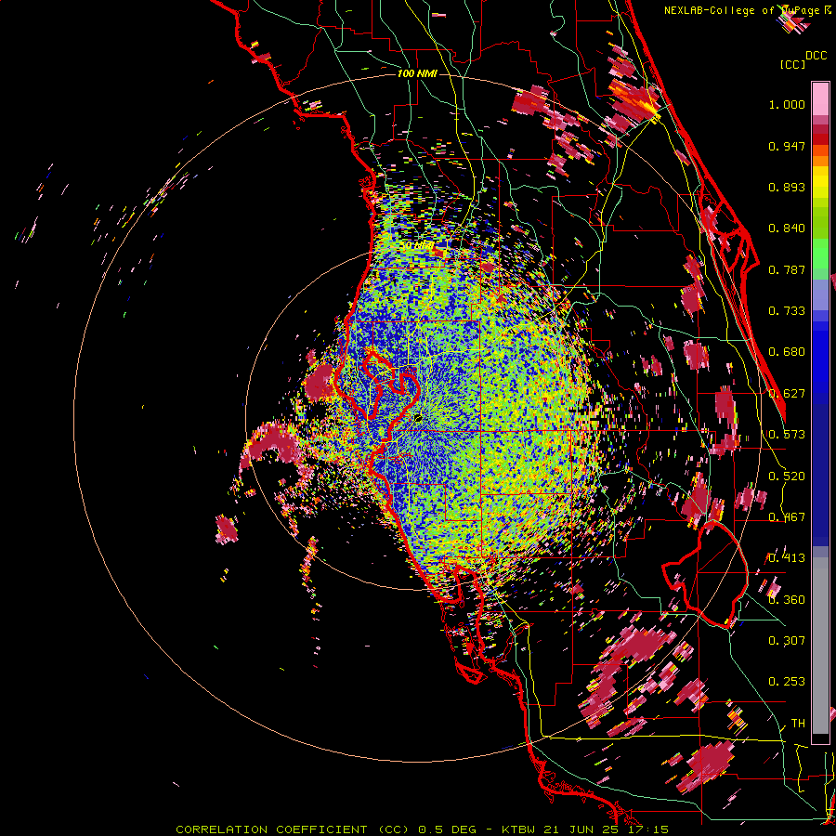Viewport: 836px width, 836px height.
Task: Click the 0.520 scale value
Action: tap(787, 477)
